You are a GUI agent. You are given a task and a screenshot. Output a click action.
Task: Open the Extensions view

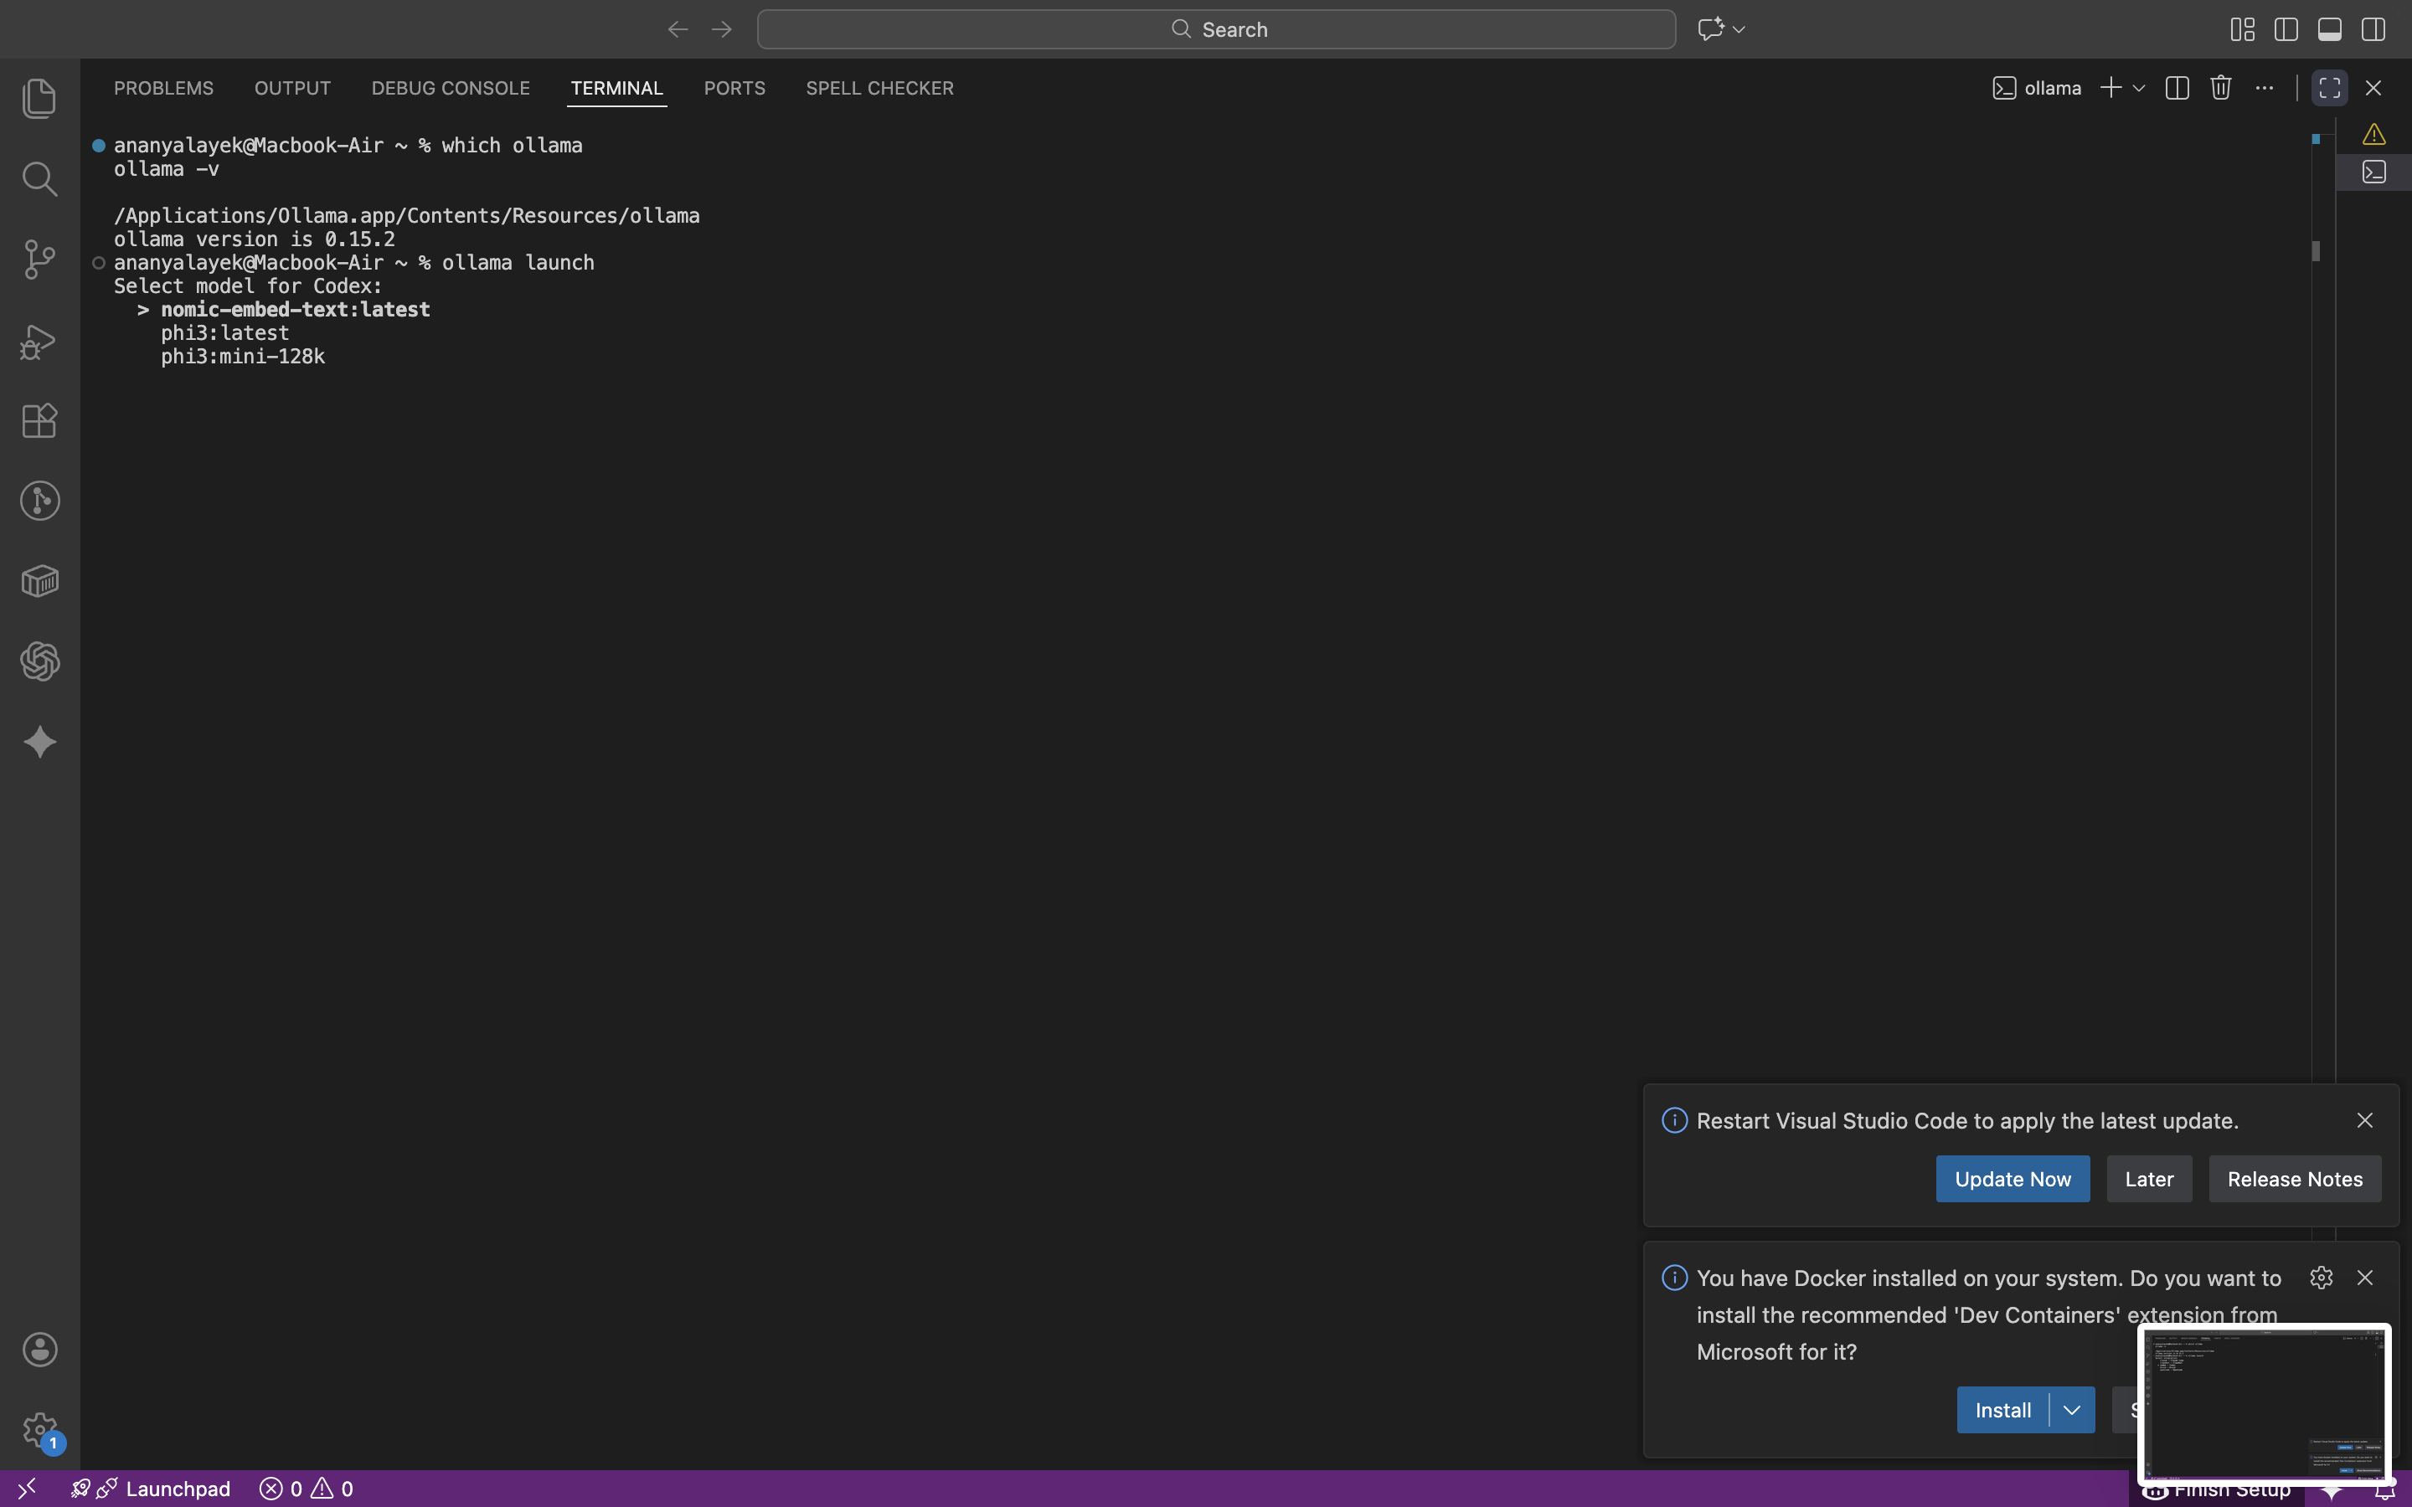coord(40,420)
